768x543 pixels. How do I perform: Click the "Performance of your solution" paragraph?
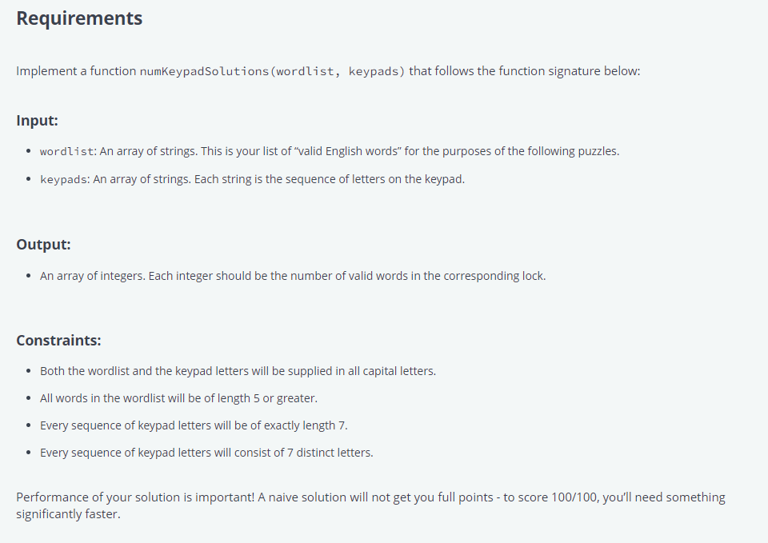(370, 505)
